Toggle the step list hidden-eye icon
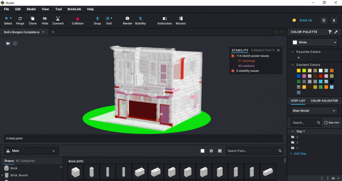342x181 pixels. pyautogui.click(x=333, y=178)
